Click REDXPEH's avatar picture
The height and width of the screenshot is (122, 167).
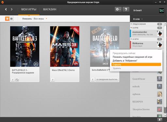coord(159,102)
